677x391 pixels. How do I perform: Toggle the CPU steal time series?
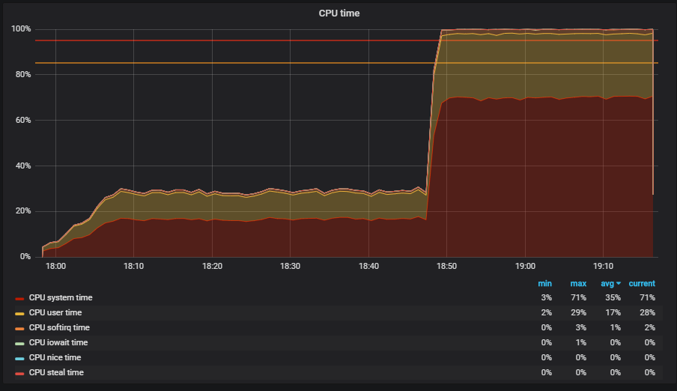[56, 372]
